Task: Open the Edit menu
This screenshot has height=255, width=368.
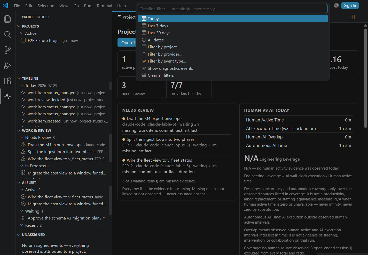Action: point(29,6)
